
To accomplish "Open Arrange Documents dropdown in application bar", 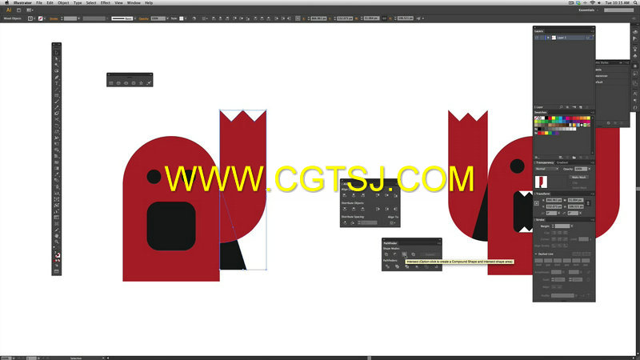I will [x=30, y=10].
